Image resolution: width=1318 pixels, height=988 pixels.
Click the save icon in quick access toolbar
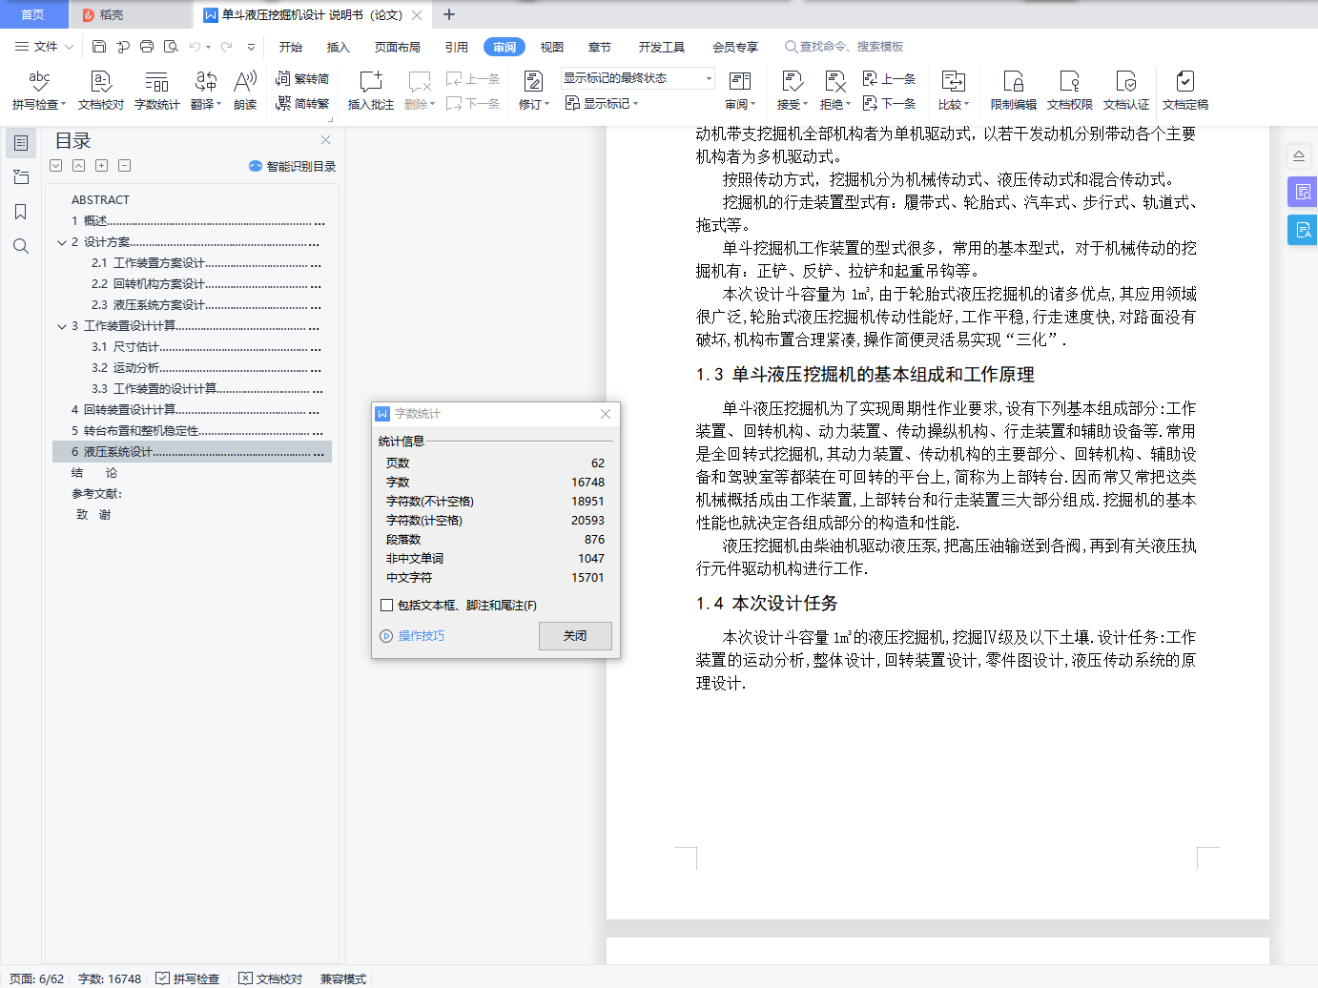tap(99, 47)
